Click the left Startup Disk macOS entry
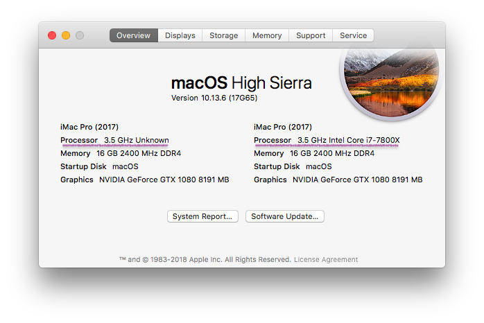The width and height of the screenshot is (484, 323). [99, 166]
